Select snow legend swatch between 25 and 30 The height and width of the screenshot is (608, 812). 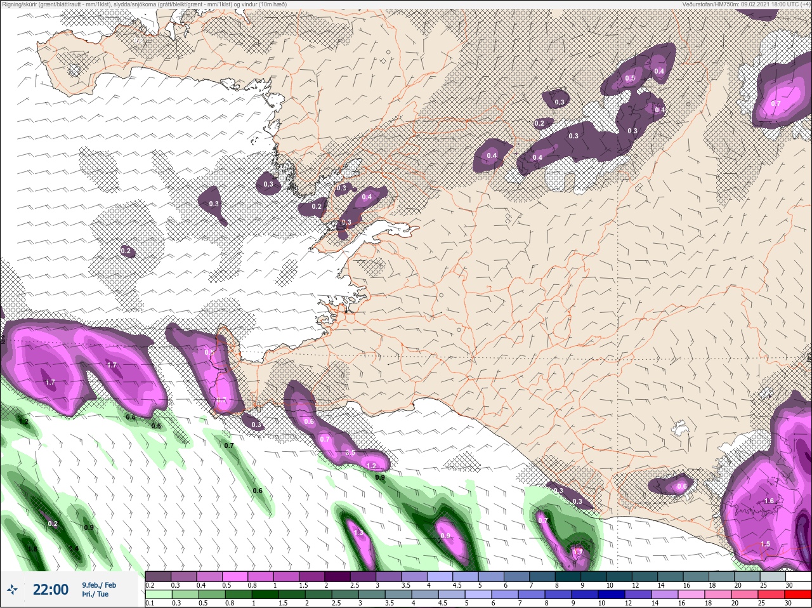(x=774, y=576)
